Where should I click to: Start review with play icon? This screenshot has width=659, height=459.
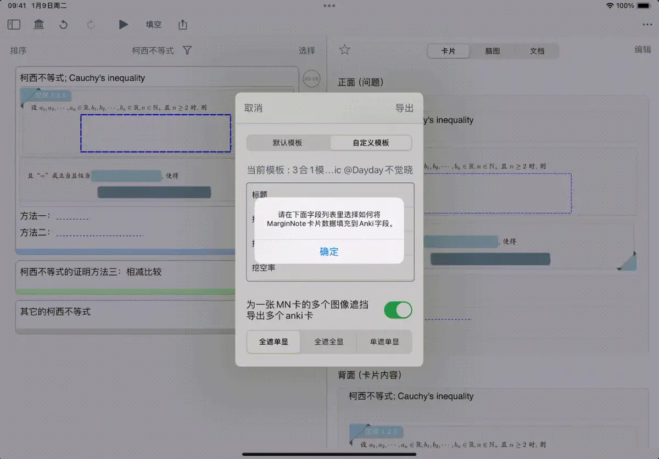[x=124, y=25]
